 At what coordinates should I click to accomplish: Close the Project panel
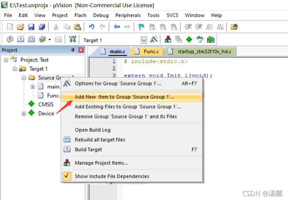81,50
